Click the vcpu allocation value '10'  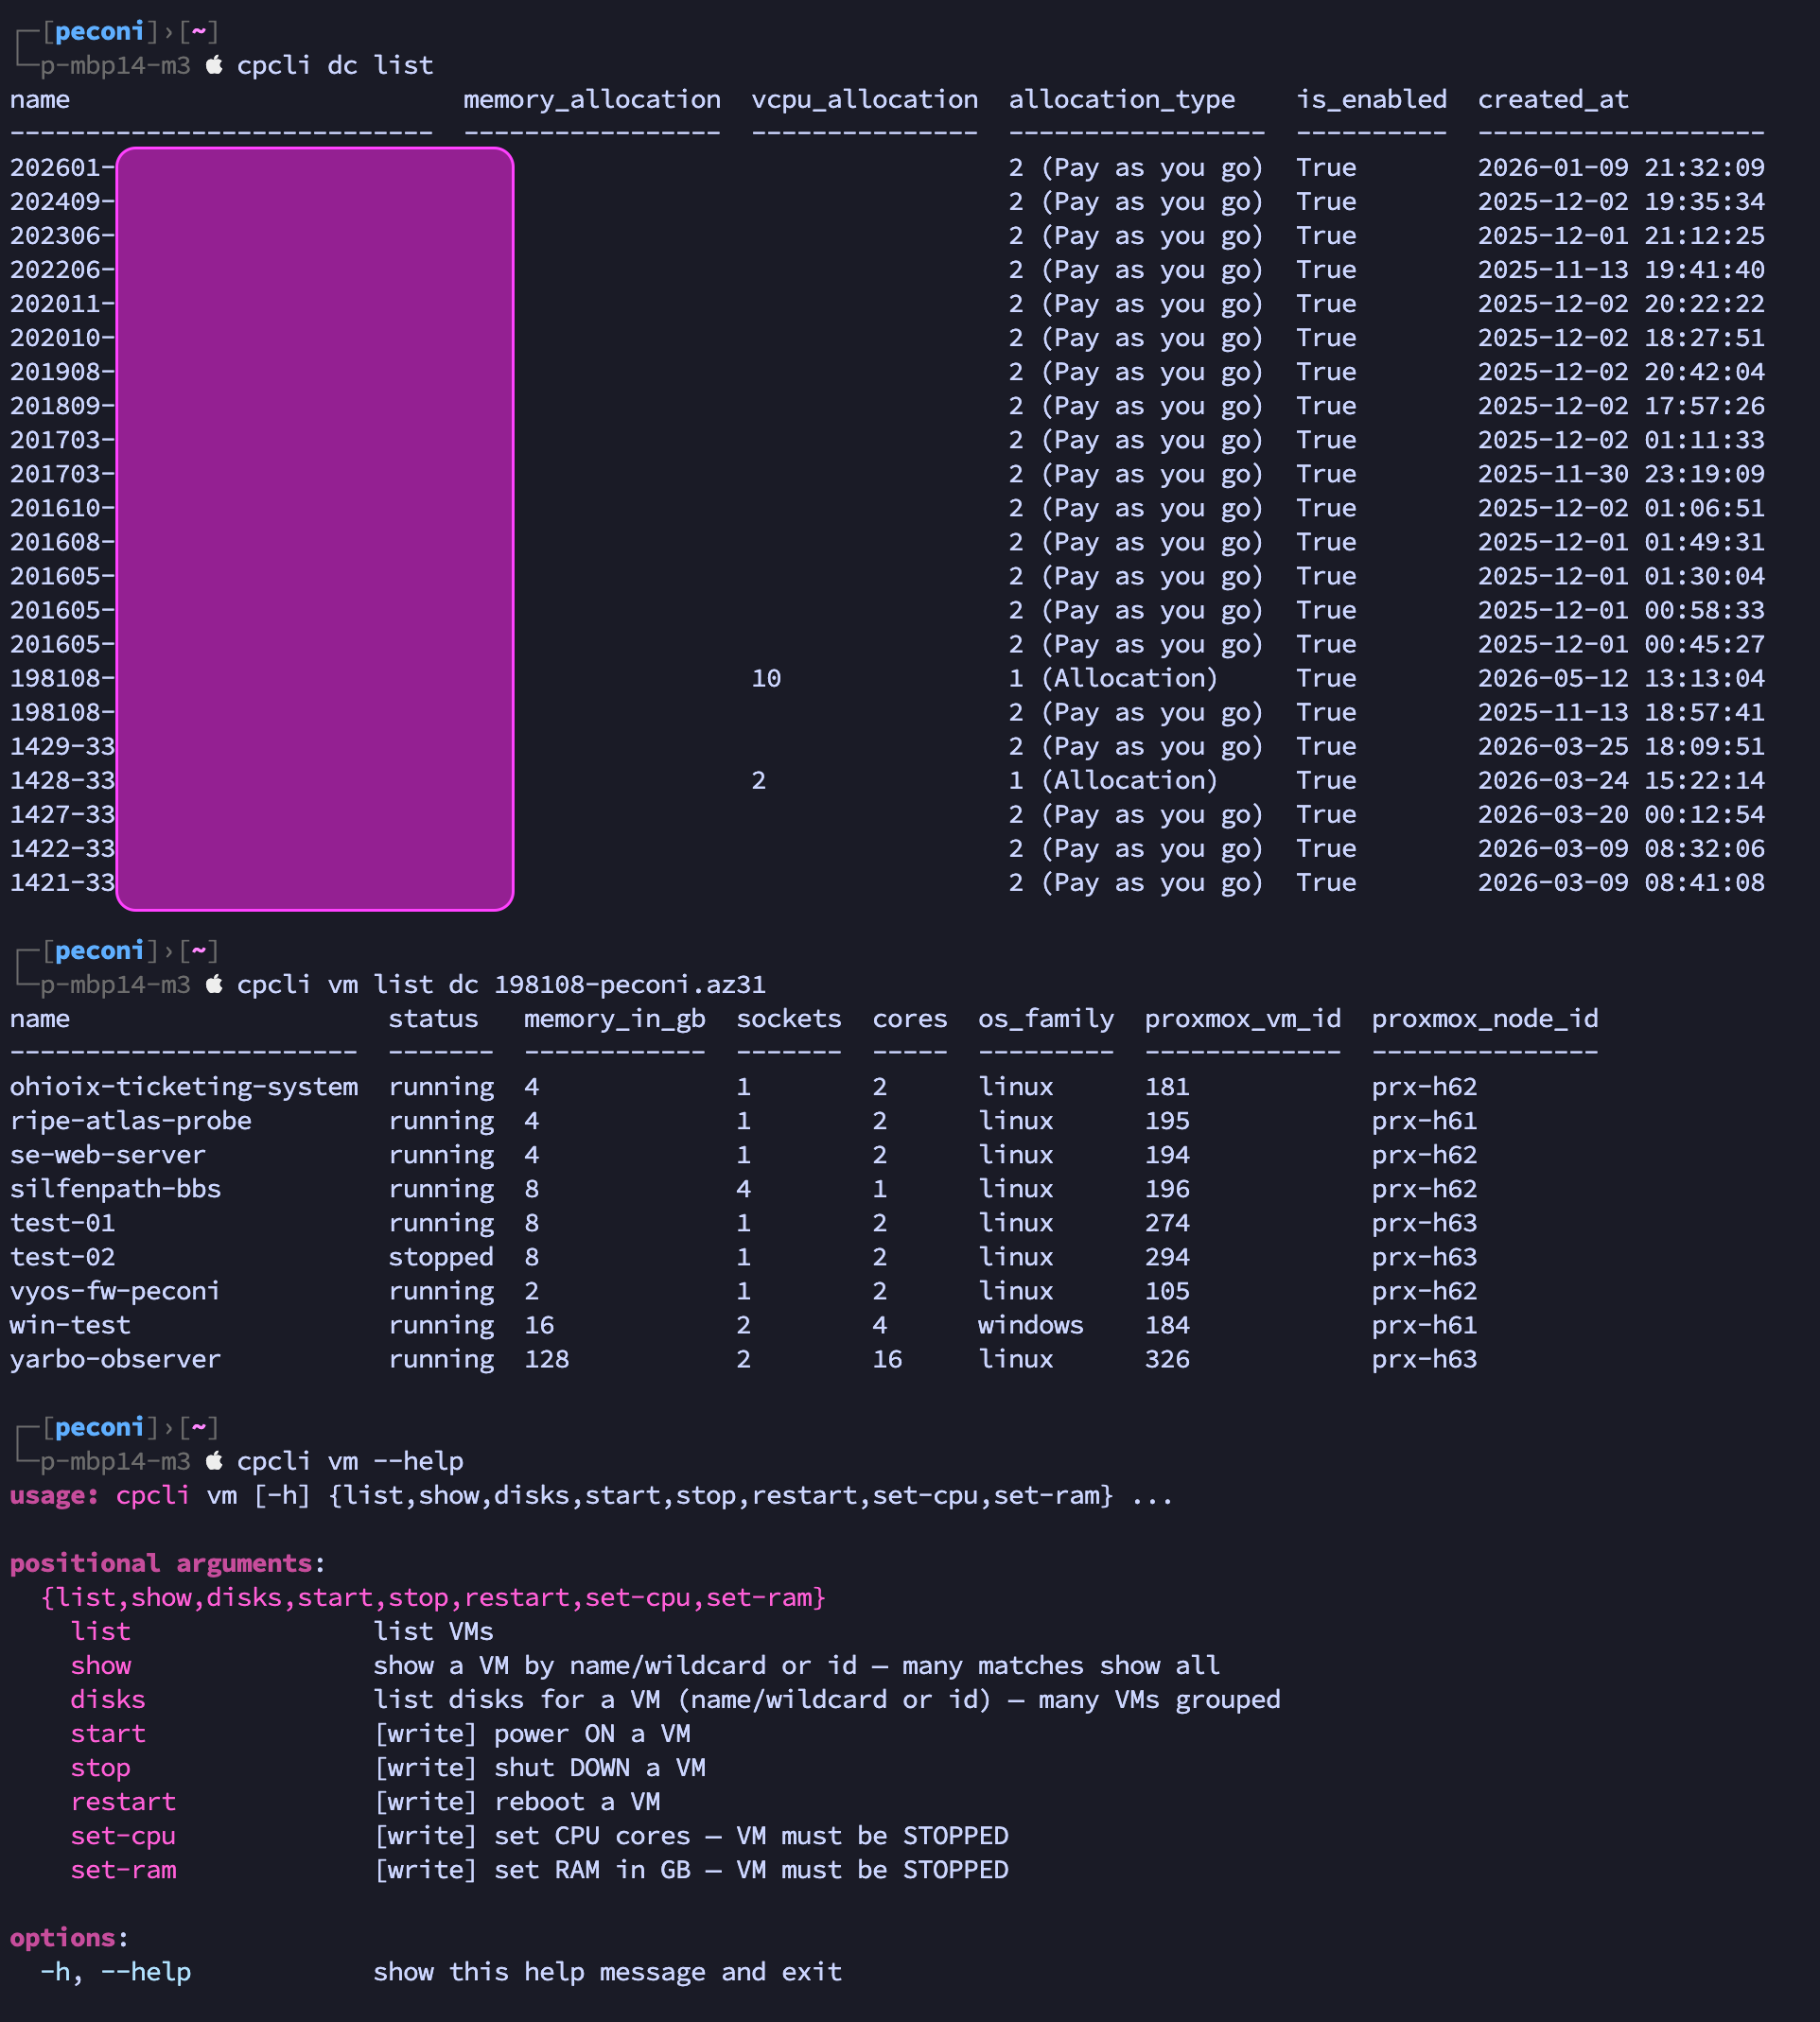coord(766,678)
